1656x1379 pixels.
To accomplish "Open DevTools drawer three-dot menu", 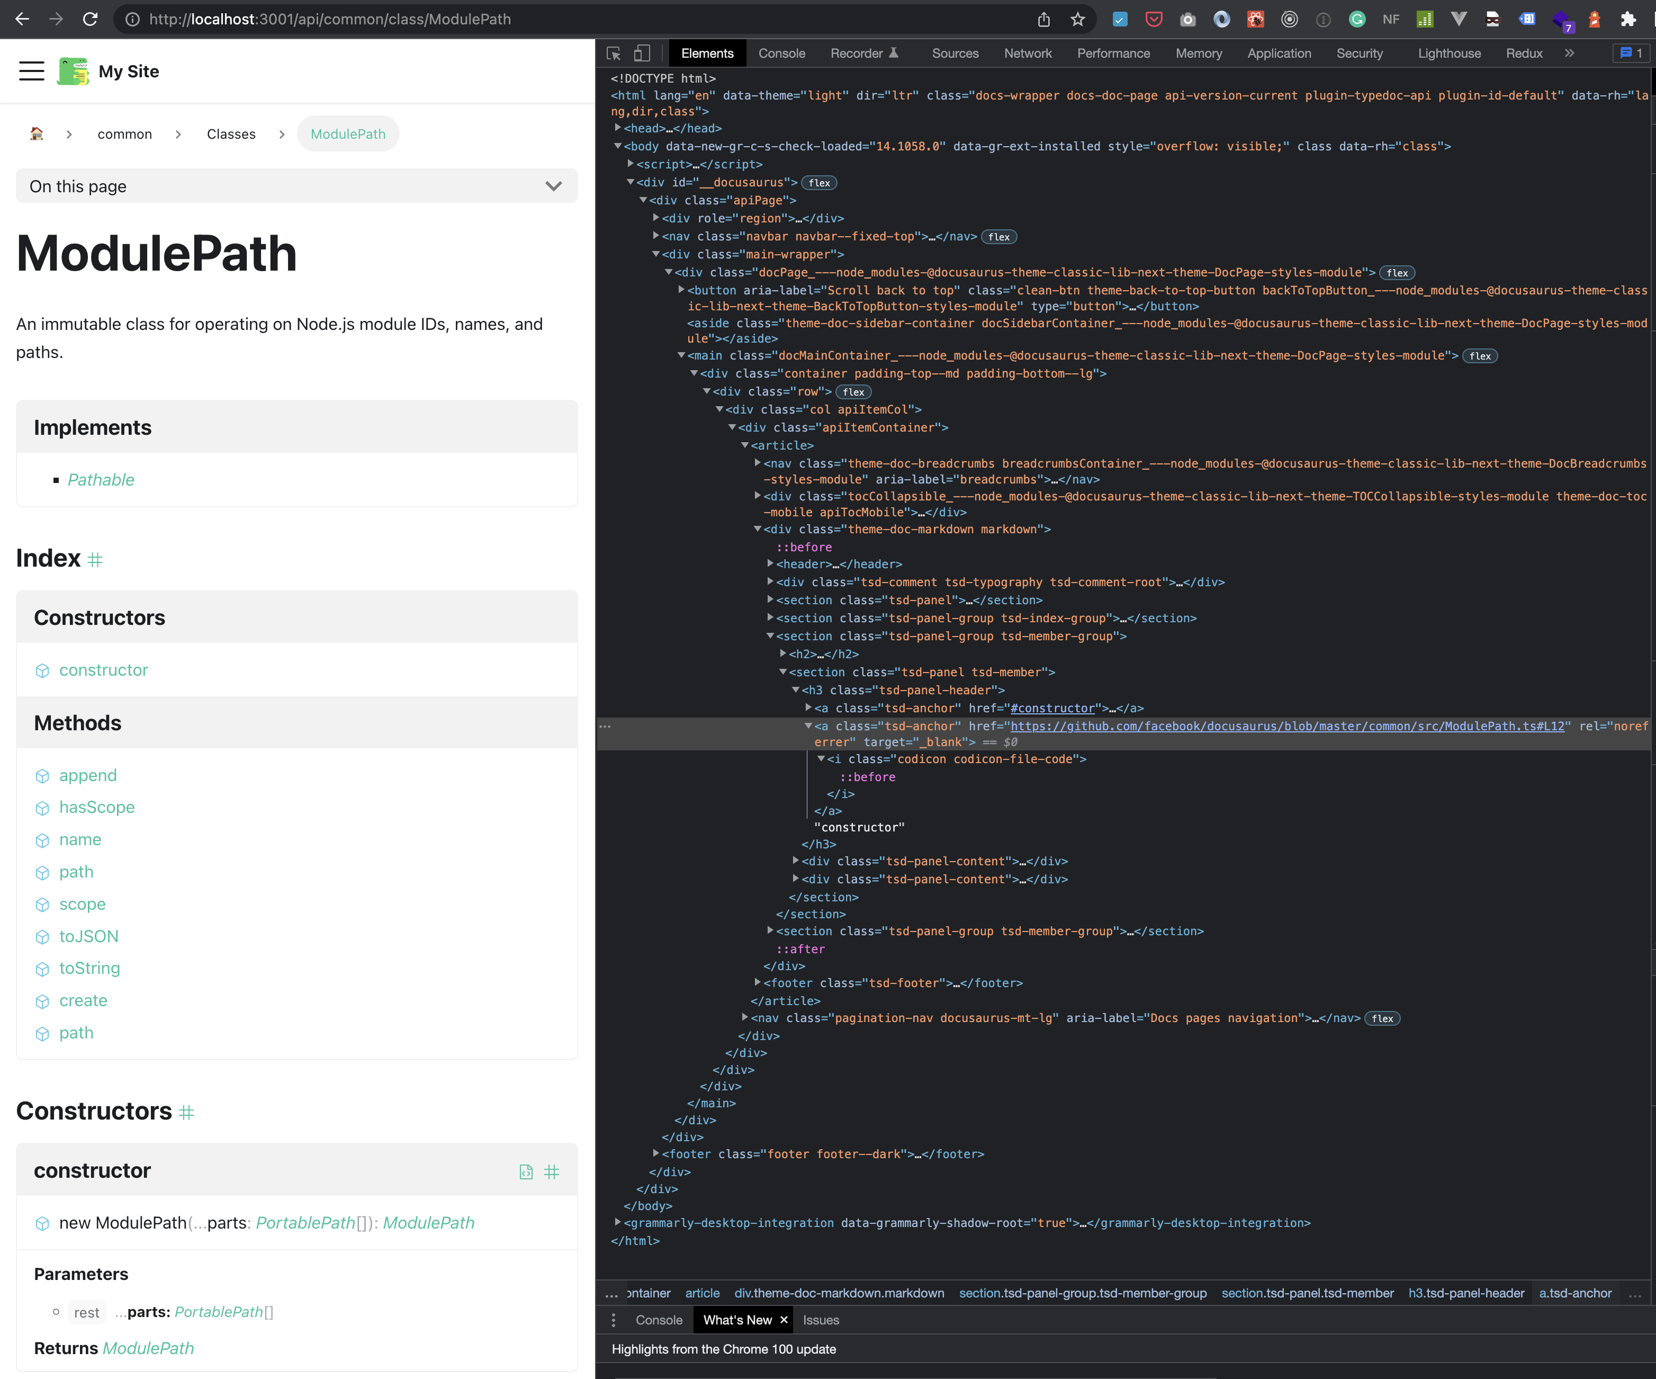I will coord(614,1320).
